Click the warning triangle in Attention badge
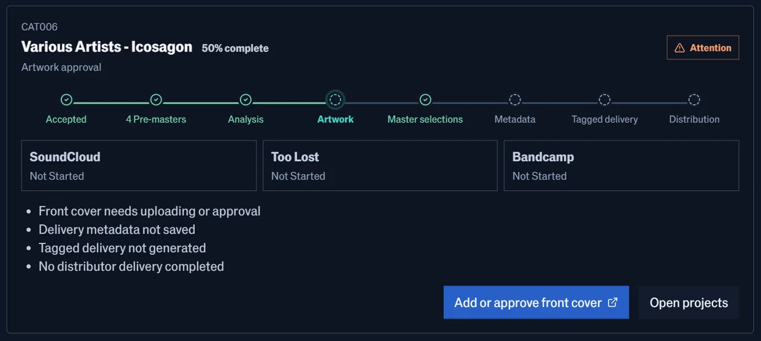761x341 pixels. (x=679, y=48)
